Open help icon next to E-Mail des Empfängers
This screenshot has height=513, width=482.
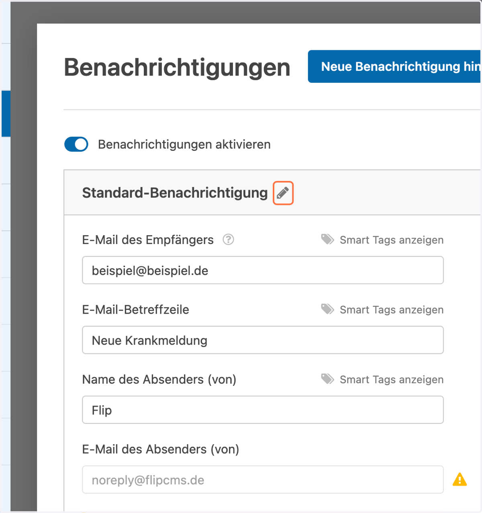point(228,240)
